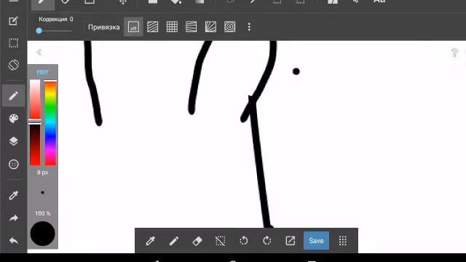Open the layers panel
Image resolution: width=466 pixels, height=262 pixels.
pos(13,141)
